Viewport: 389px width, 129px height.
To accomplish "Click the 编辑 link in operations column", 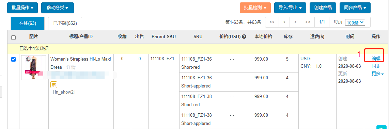I will [x=376, y=59].
